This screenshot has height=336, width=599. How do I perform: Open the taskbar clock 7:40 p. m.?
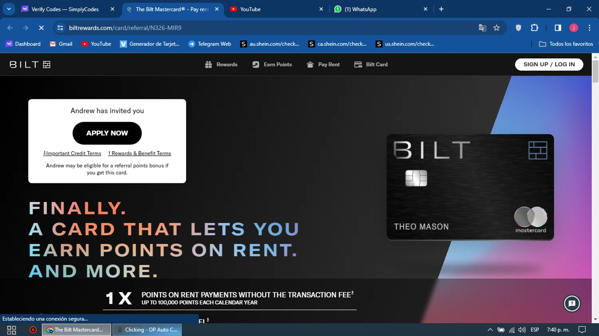click(x=558, y=330)
